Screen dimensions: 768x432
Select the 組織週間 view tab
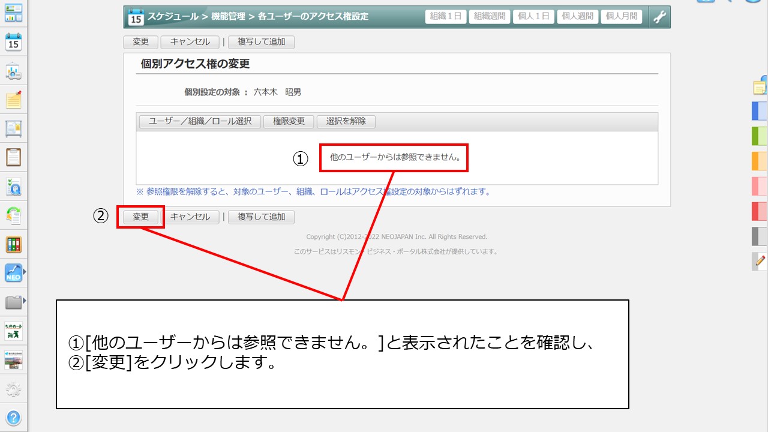[x=489, y=17]
